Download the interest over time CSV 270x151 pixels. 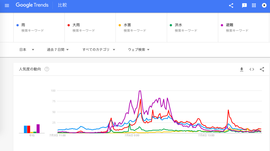[242, 69]
